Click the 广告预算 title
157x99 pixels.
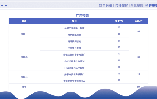point(82,15)
